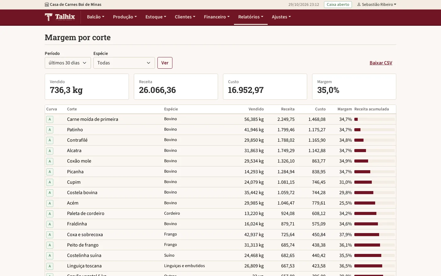The height and width of the screenshot is (276, 441).
Task: Open the Clientes menu
Action: pyautogui.click(x=185, y=17)
